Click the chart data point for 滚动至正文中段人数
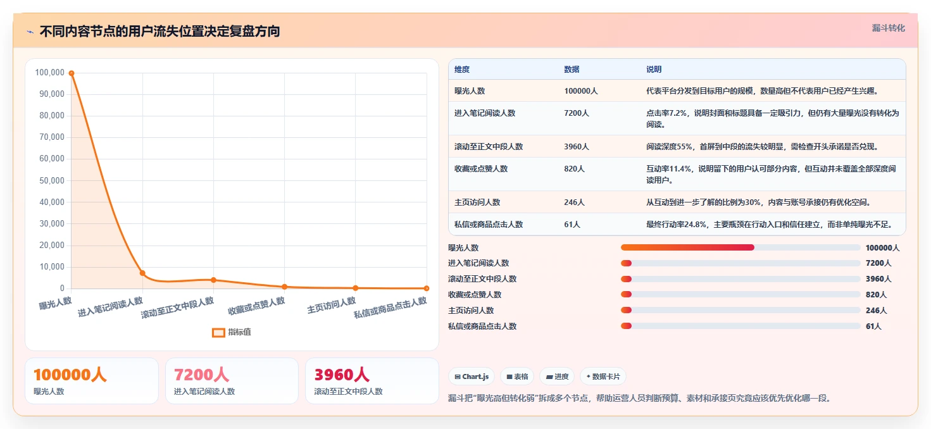This screenshot has width=931, height=429. click(213, 280)
